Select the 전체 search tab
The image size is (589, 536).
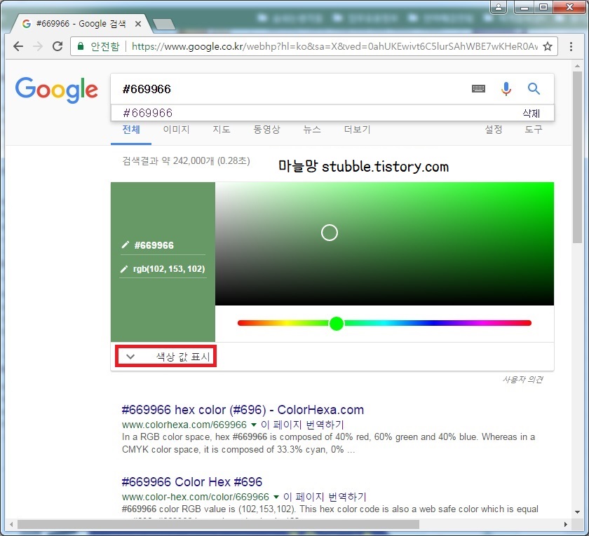[x=131, y=130]
